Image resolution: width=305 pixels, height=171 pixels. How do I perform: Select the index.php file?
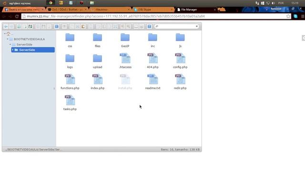point(97,82)
